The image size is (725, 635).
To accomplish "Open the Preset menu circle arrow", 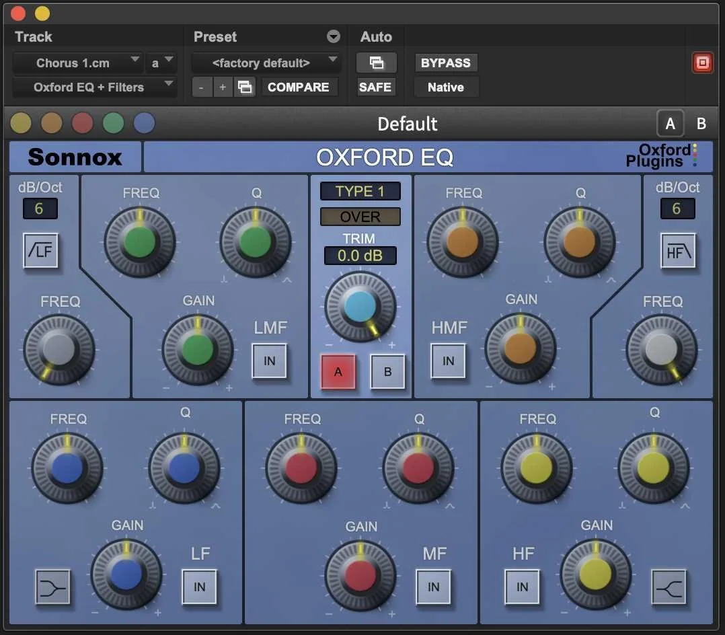I will coord(334,36).
